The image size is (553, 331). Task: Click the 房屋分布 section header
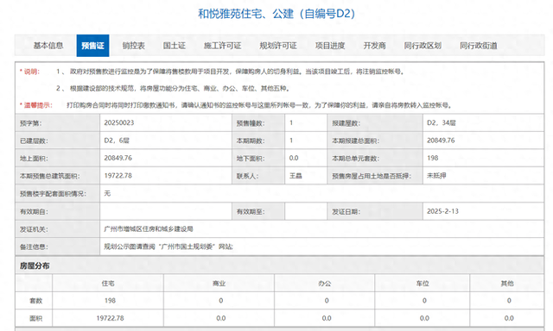(x=35, y=266)
